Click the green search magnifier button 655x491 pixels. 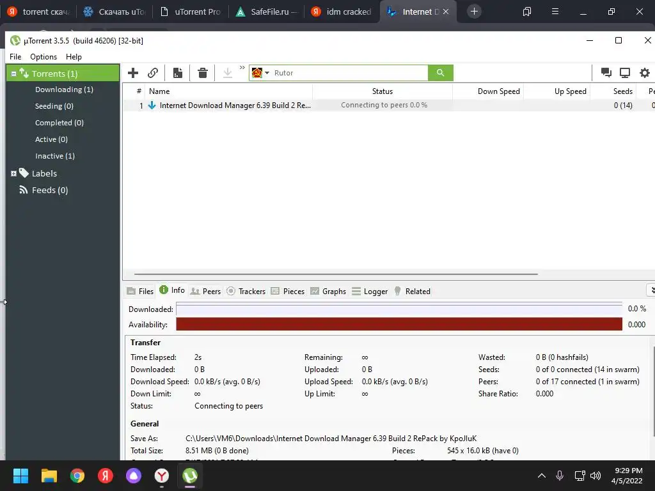[x=440, y=73]
